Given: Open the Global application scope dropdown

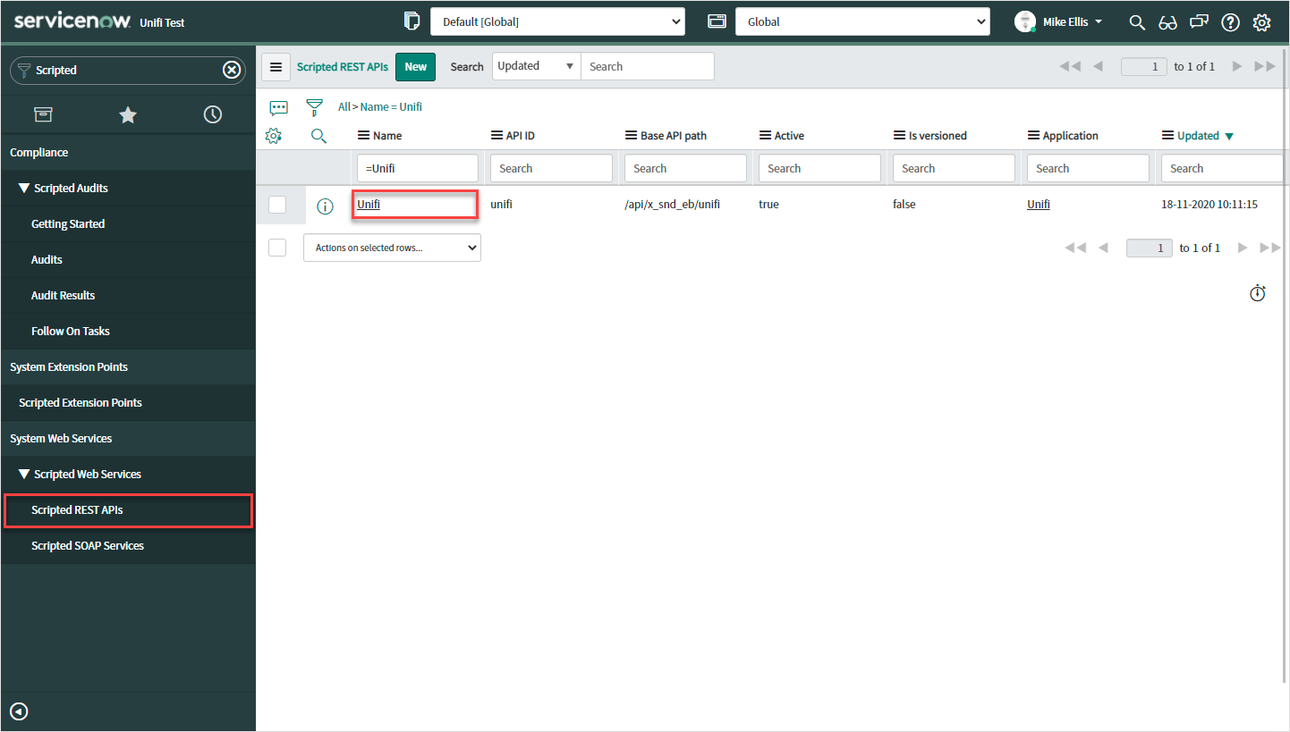Looking at the screenshot, I should pos(861,21).
